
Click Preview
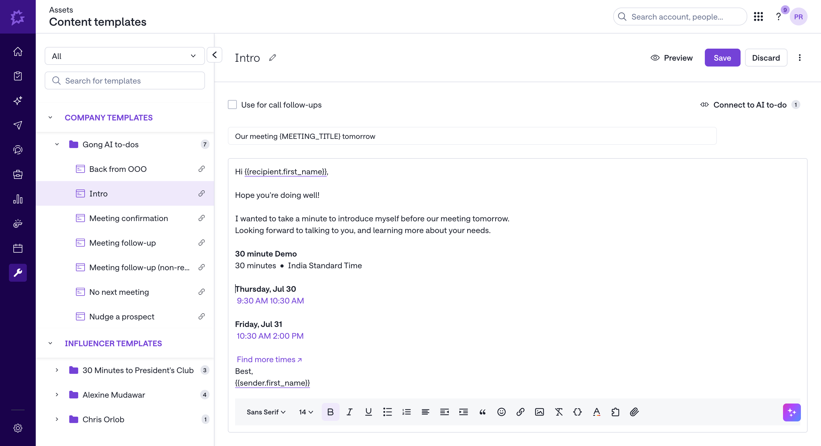(x=672, y=58)
